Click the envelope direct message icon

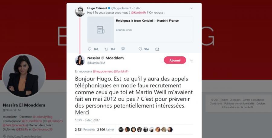(157, 49)
